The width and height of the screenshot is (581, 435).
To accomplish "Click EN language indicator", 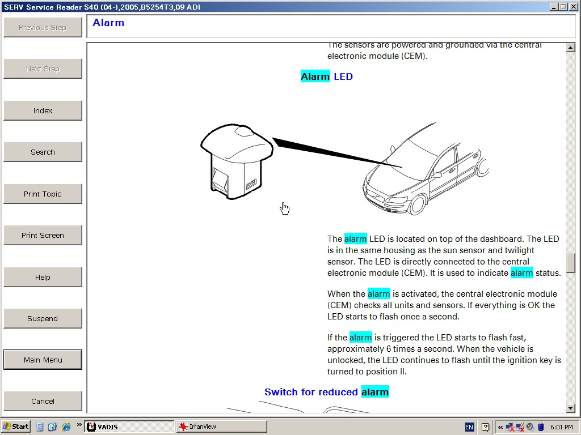I will tap(469, 427).
